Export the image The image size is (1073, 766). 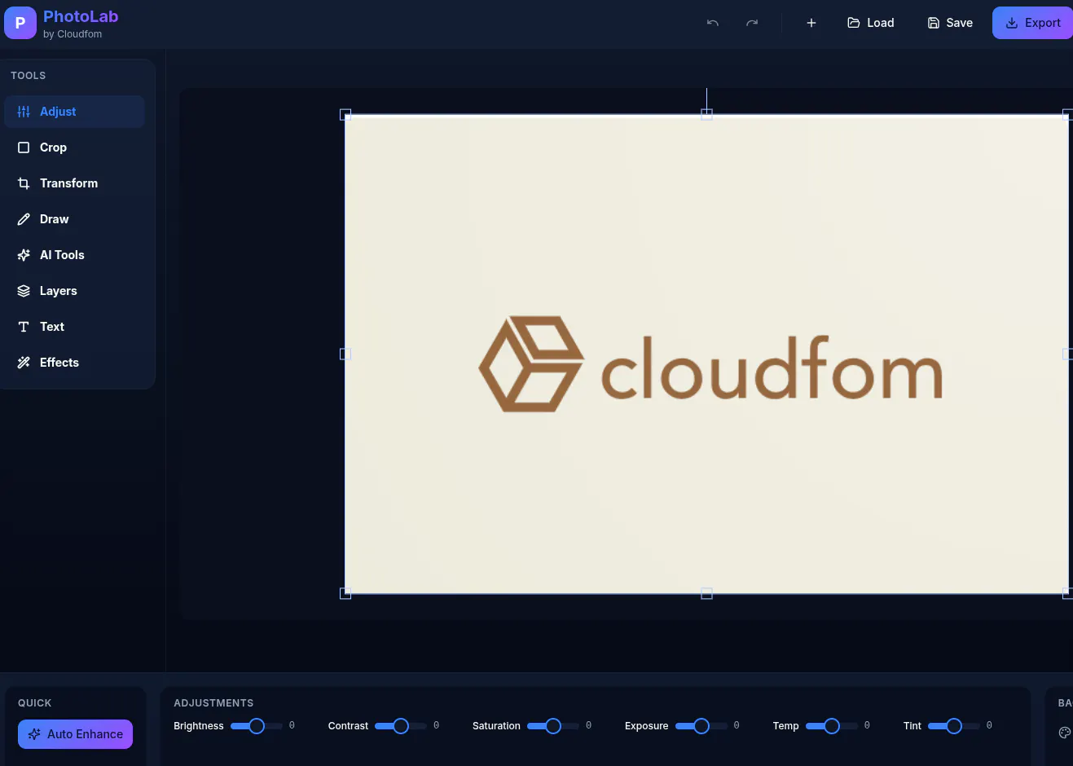1032,23
